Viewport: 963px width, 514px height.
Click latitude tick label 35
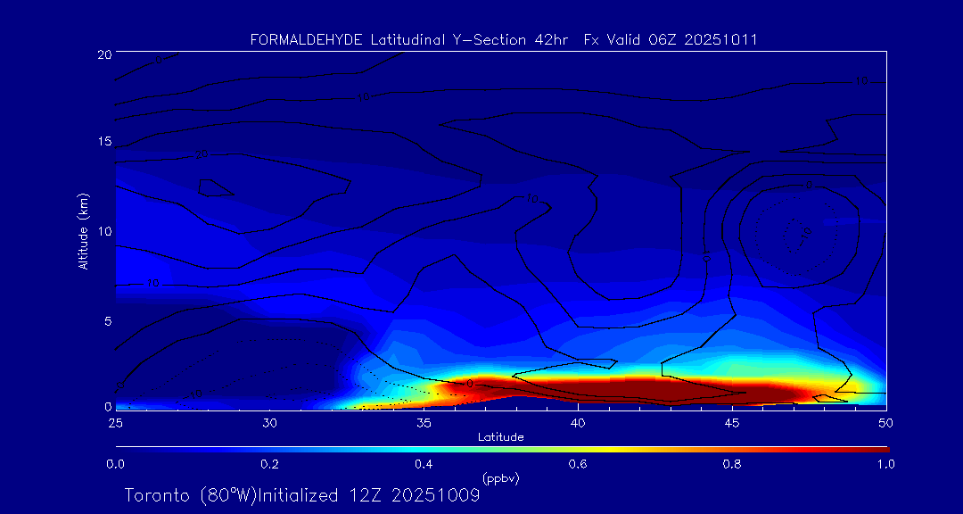click(x=424, y=422)
